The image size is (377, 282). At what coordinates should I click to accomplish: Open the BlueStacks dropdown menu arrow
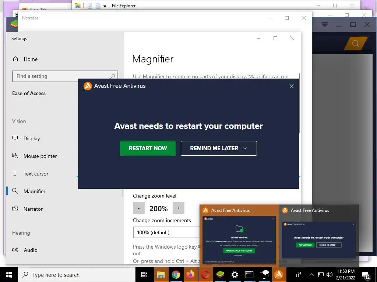coord(325,25)
